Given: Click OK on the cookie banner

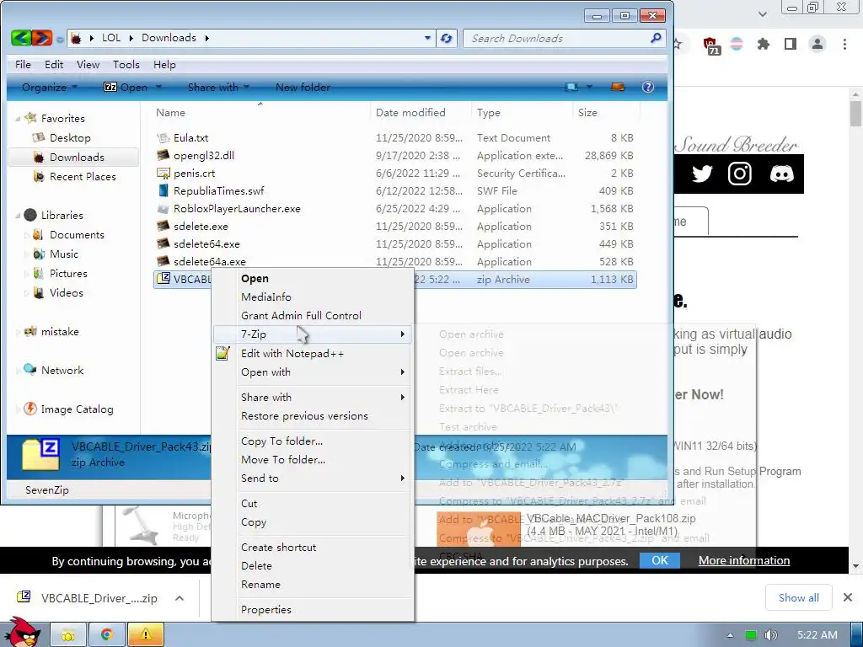Looking at the screenshot, I should (x=659, y=560).
